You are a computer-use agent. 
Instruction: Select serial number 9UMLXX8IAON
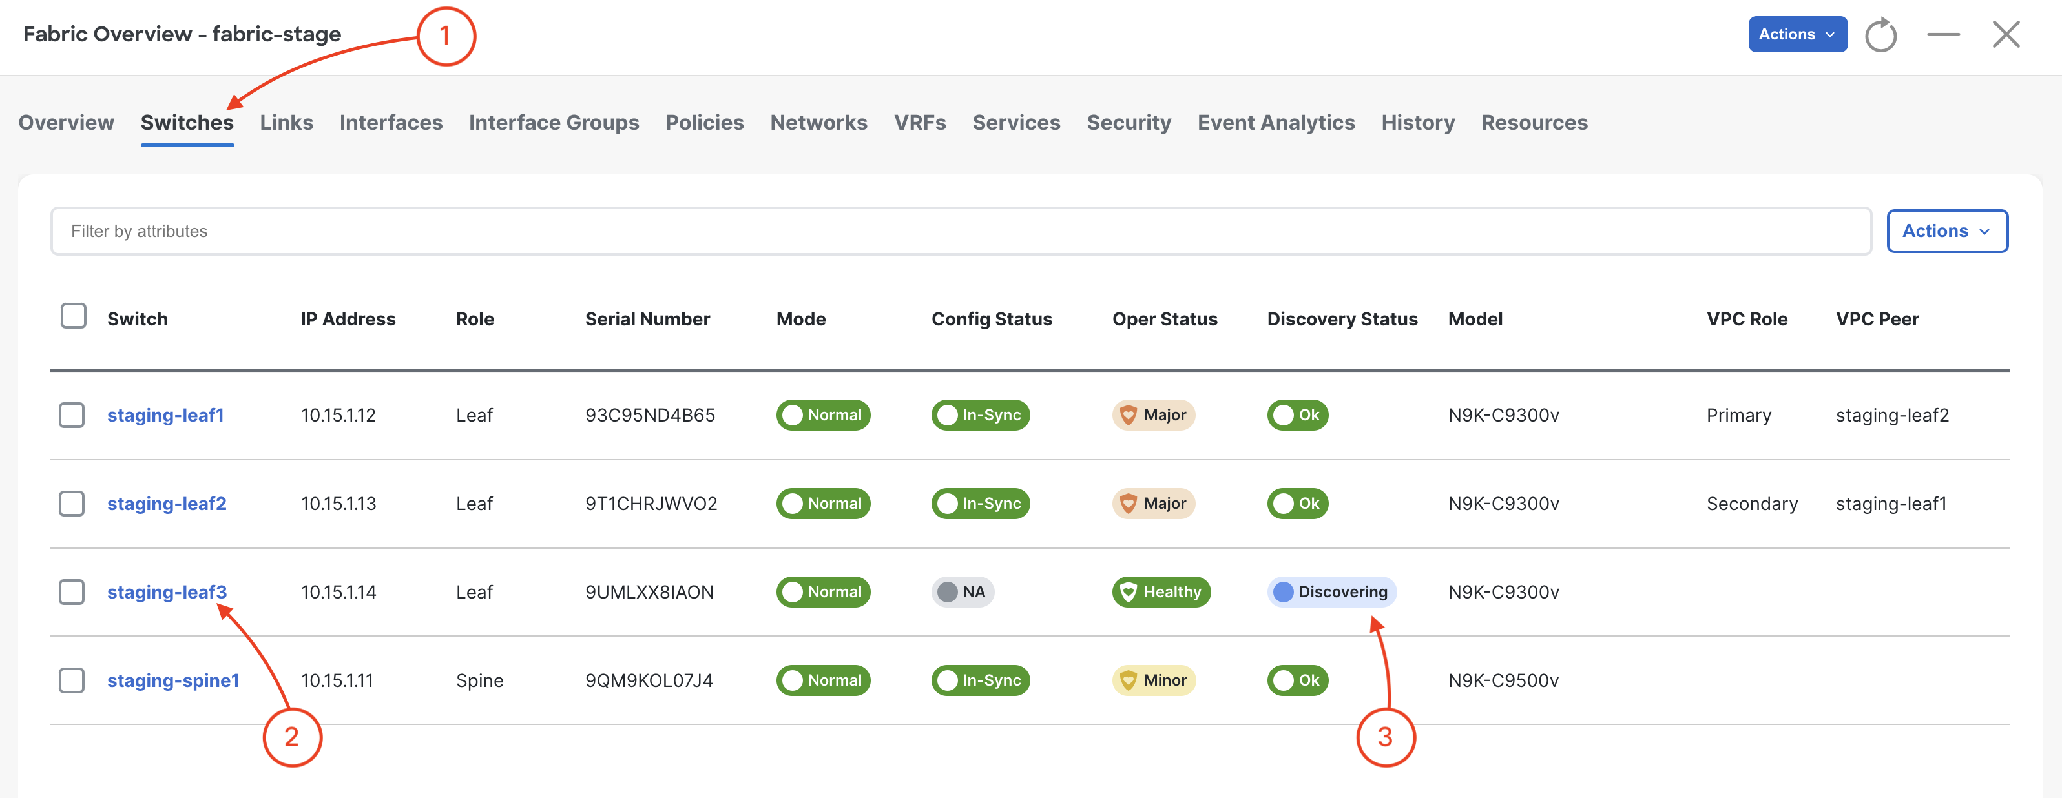649,592
